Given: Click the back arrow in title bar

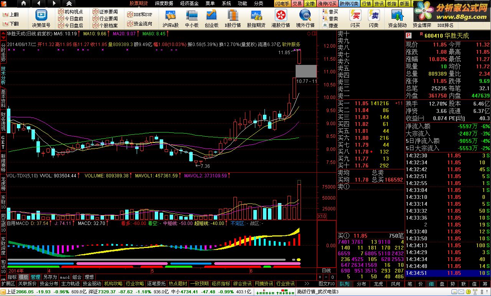Looking at the screenshot, I should pos(39,3).
